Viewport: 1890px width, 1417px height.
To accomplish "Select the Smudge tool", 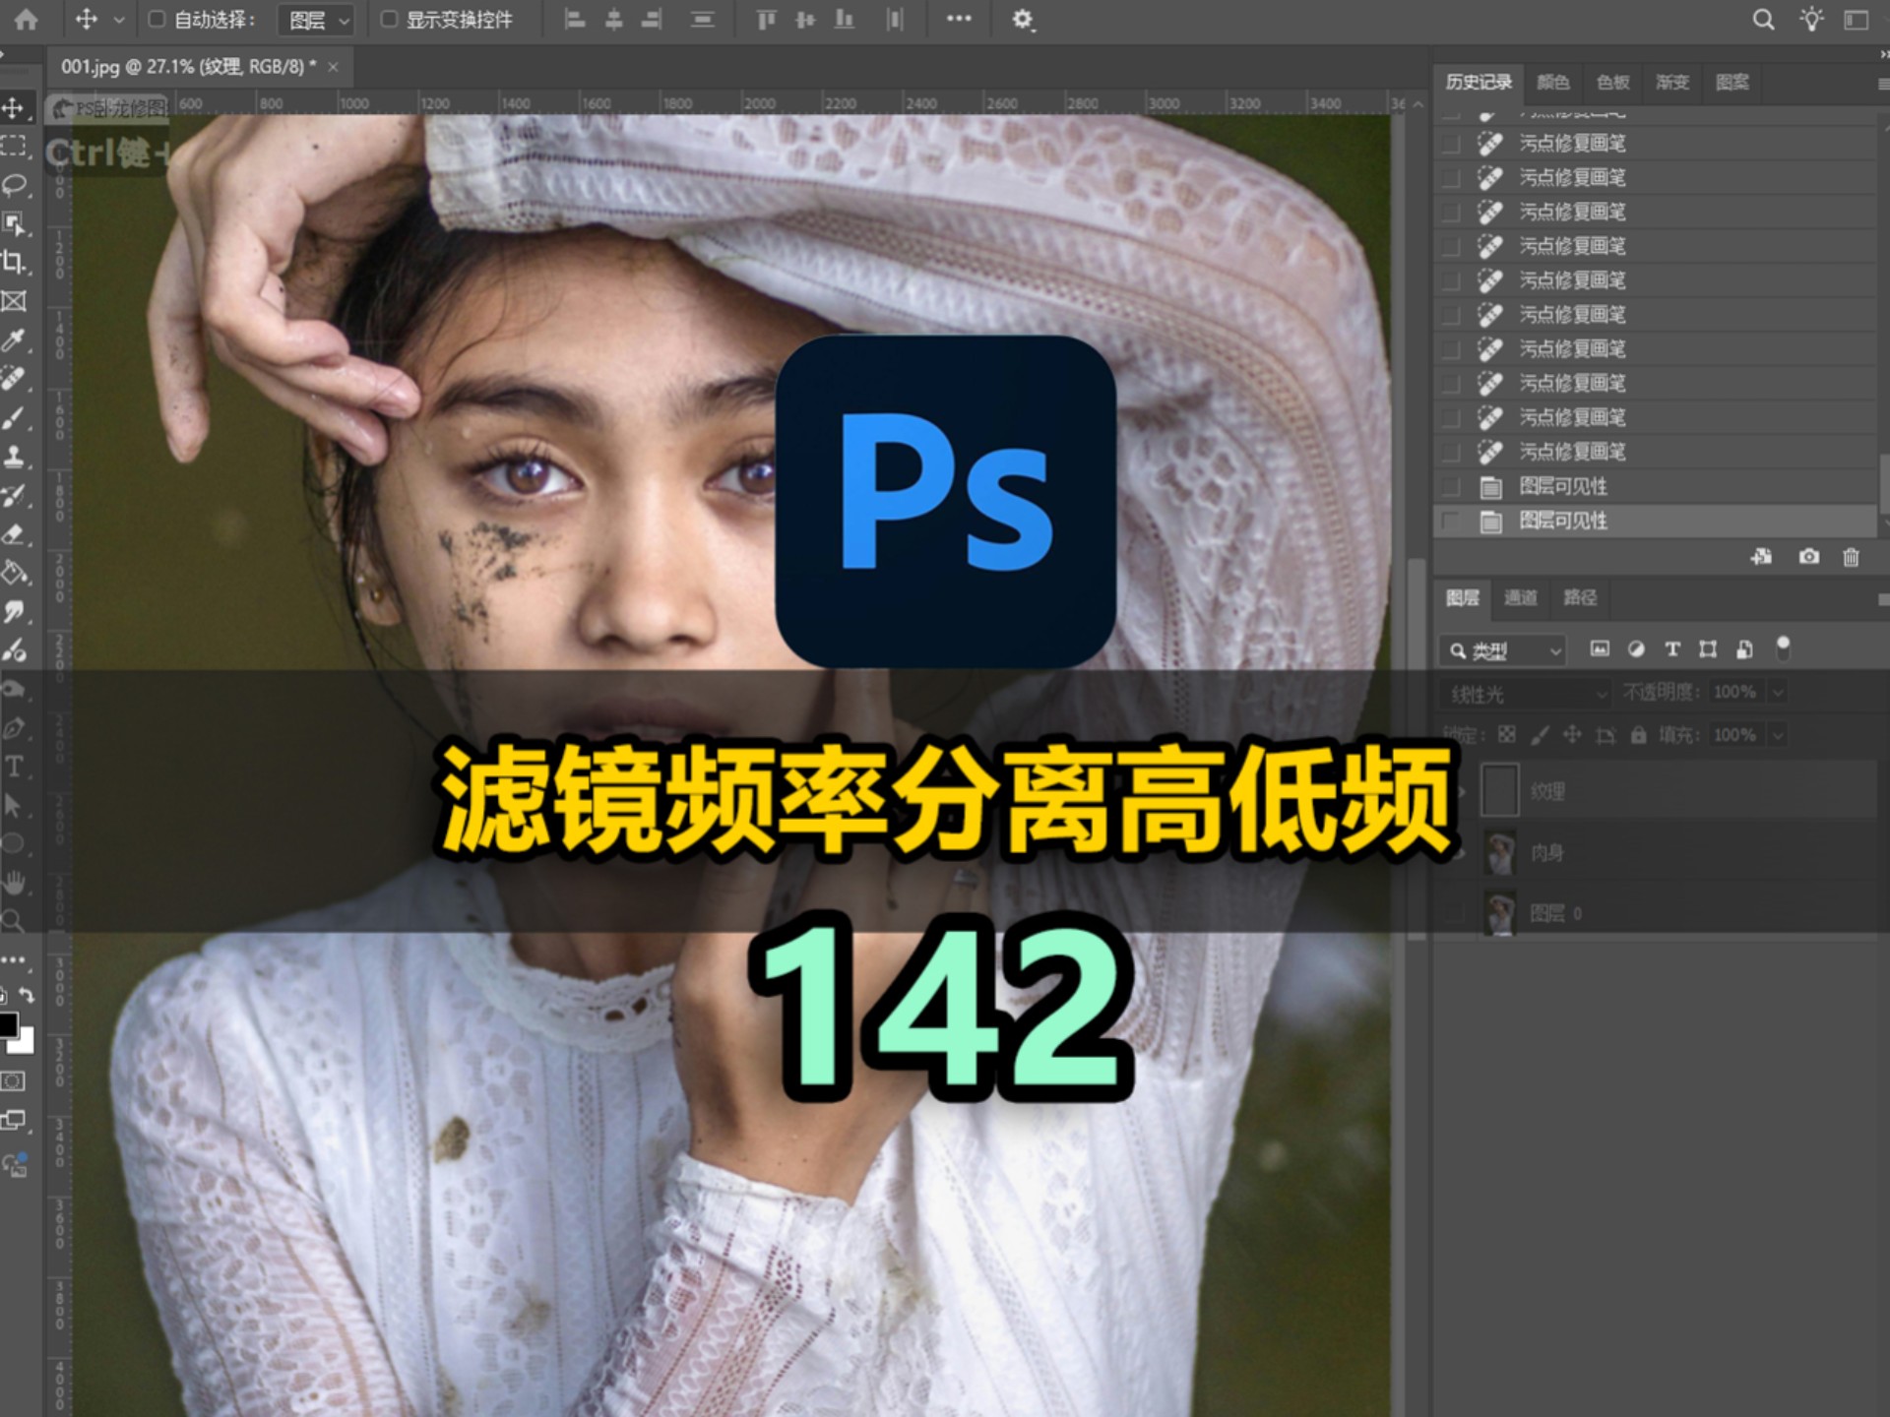I will coord(14,612).
